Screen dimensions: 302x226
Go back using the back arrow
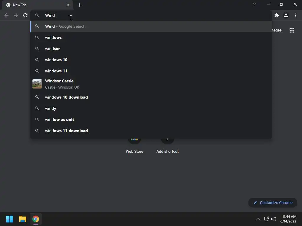[x=6, y=15]
